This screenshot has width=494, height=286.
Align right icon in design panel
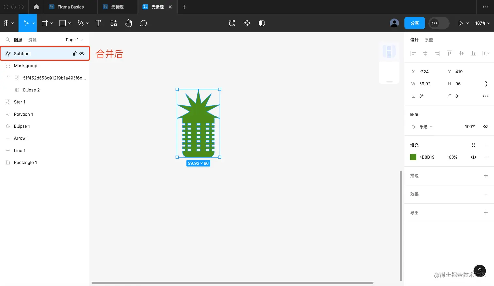(x=437, y=53)
